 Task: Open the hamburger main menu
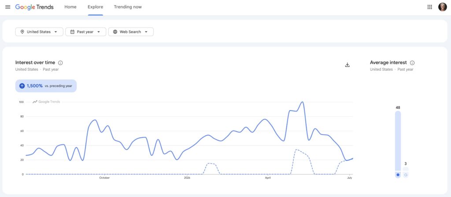click(8, 7)
